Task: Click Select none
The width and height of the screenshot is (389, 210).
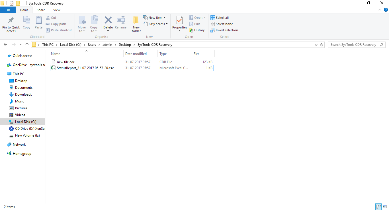Action: [x=222, y=24]
